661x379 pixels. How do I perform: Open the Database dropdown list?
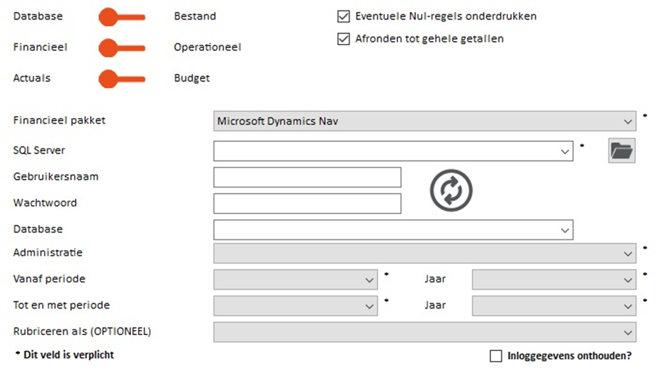click(x=393, y=230)
